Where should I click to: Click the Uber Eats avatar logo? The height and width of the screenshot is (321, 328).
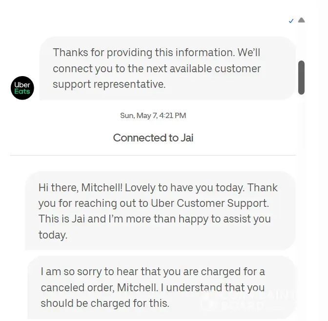[22, 88]
